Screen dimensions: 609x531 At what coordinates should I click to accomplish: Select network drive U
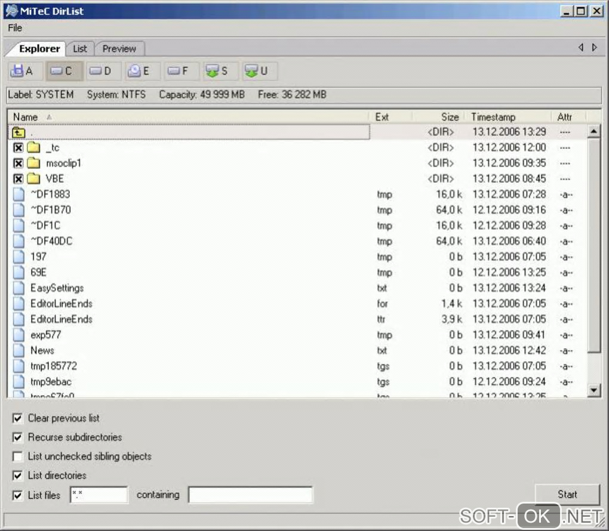pos(260,71)
